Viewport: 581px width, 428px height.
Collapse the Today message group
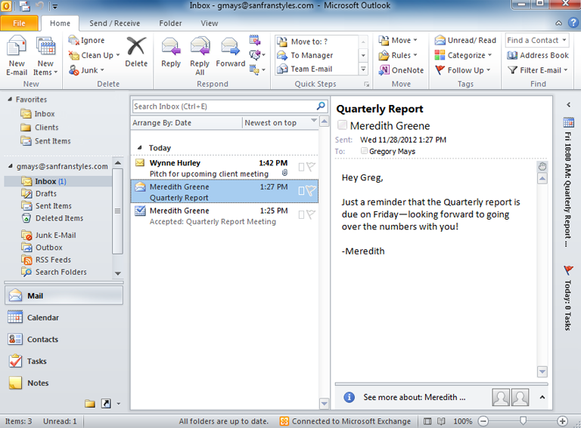tap(140, 147)
